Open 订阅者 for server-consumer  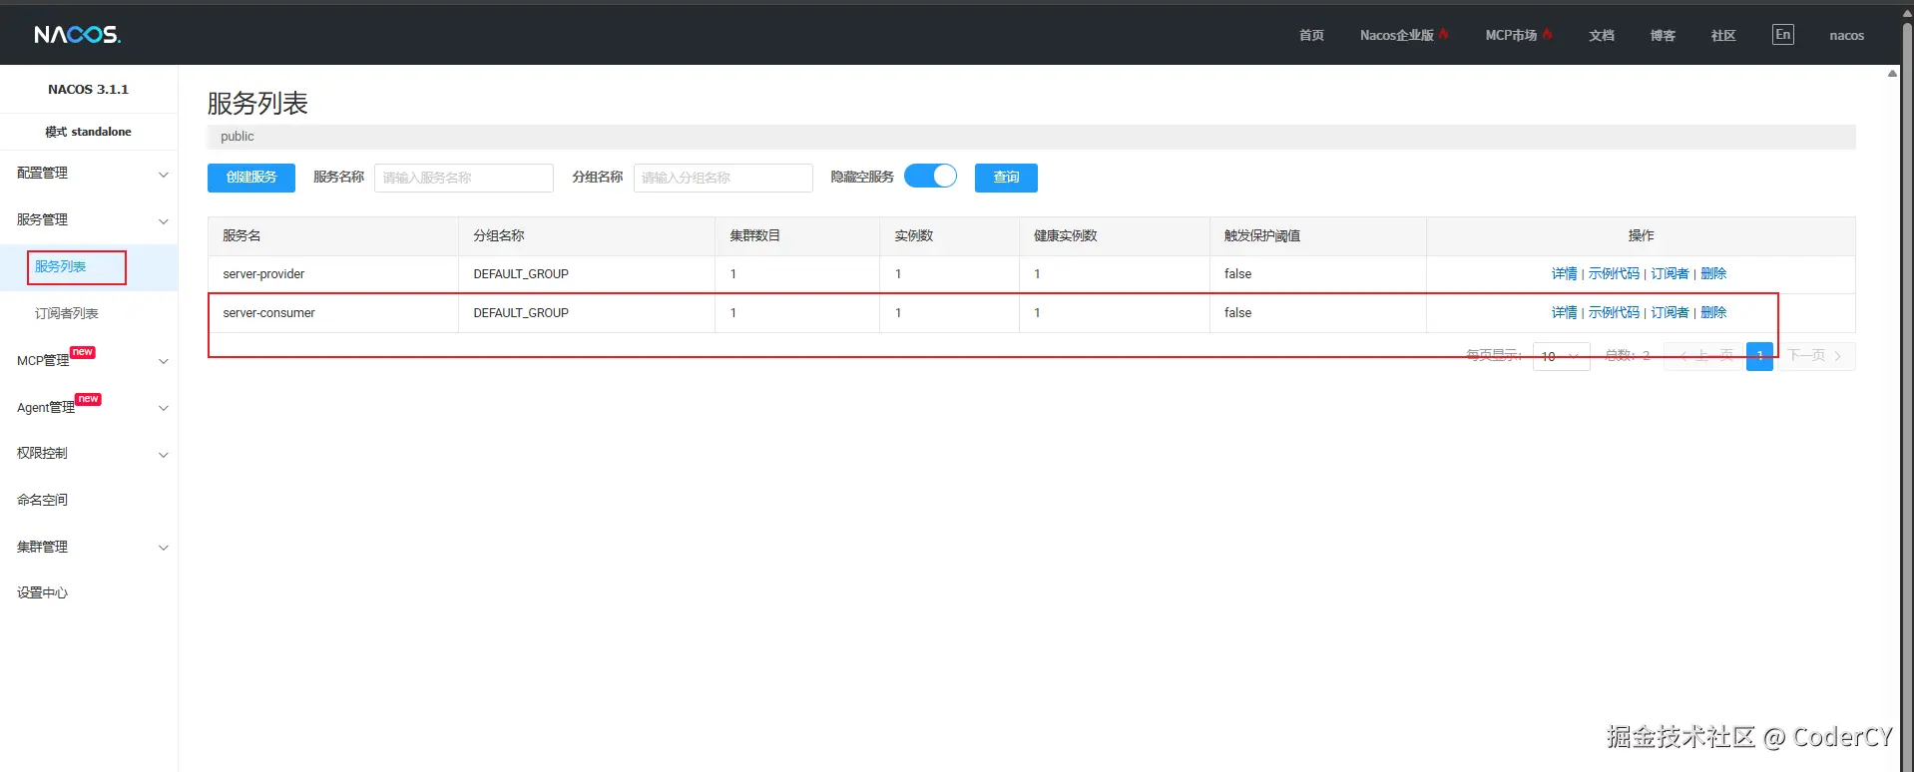(x=1670, y=312)
